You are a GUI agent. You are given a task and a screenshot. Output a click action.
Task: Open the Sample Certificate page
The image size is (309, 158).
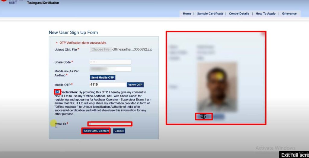click(210, 14)
